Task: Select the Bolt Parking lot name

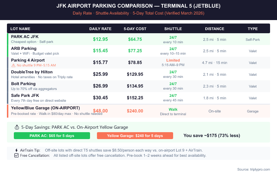Action: 23,84
